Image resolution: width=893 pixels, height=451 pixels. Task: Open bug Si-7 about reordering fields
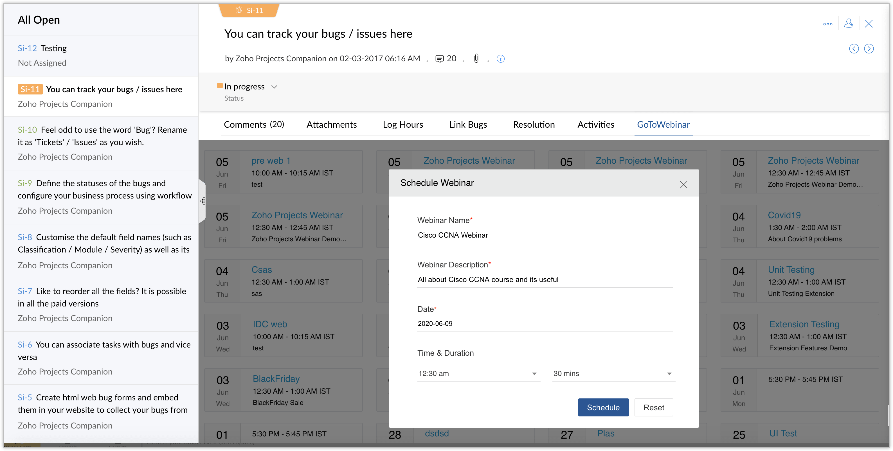tap(101, 305)
